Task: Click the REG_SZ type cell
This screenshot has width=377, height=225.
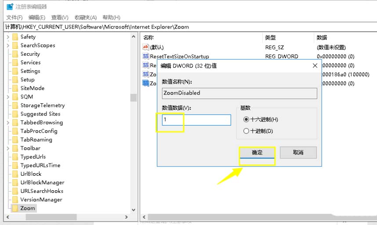Action: click(x=274, y=47)
